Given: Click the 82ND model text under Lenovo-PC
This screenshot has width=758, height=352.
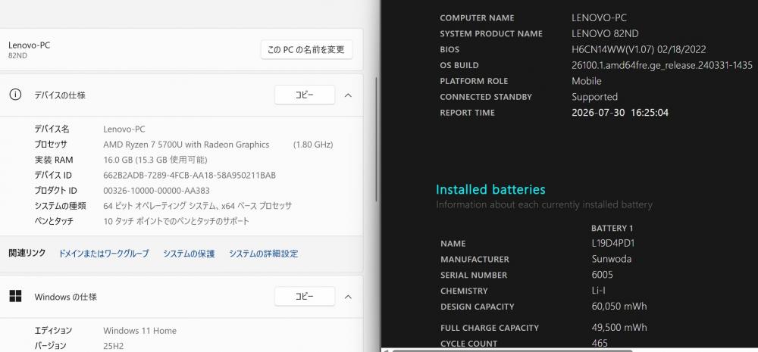Looking at the screenshot, I should pyautogui.click(x=18, y=55).
